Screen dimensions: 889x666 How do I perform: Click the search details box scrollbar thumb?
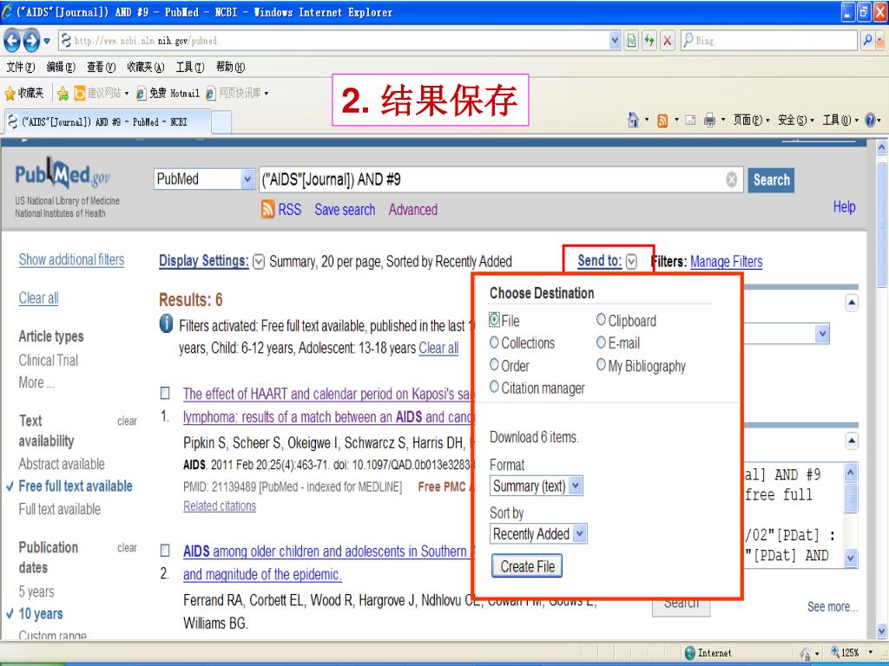(851, 497)
